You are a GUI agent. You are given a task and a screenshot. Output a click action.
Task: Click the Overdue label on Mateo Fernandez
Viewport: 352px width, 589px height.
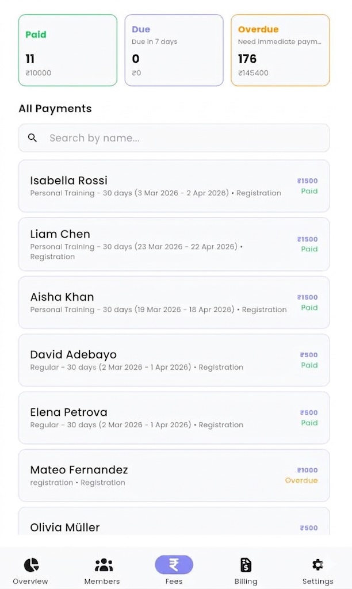(x=301, y=480)
